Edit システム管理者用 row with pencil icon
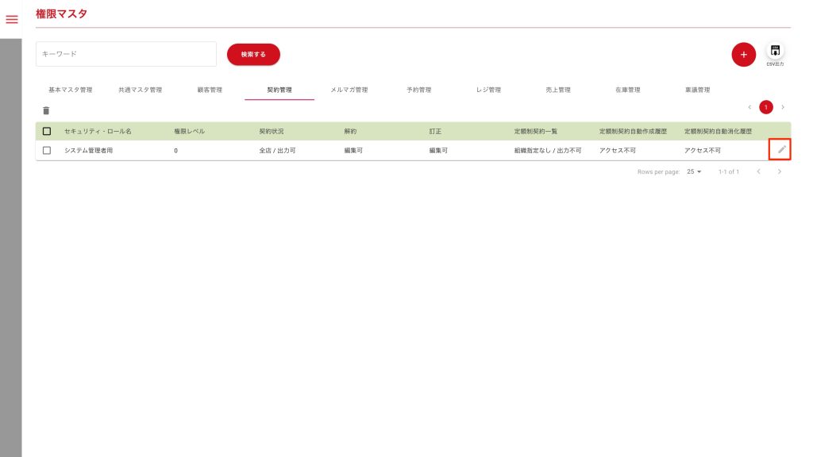This screenshot has width=813, height=457. (x=781, y=149)
